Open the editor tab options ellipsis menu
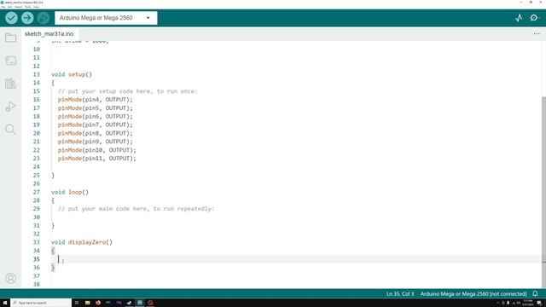 [537, 34]
